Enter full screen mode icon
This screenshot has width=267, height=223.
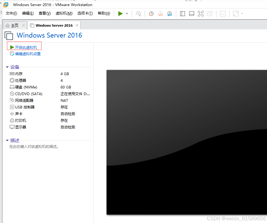[201, 14]
